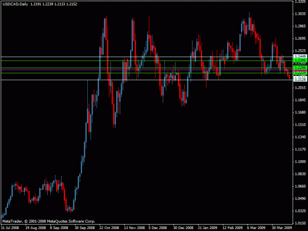Viewport: 308px width, 231px height.
Task: Click the 21 Jan 2009 date label
Action: coord(207,228)
